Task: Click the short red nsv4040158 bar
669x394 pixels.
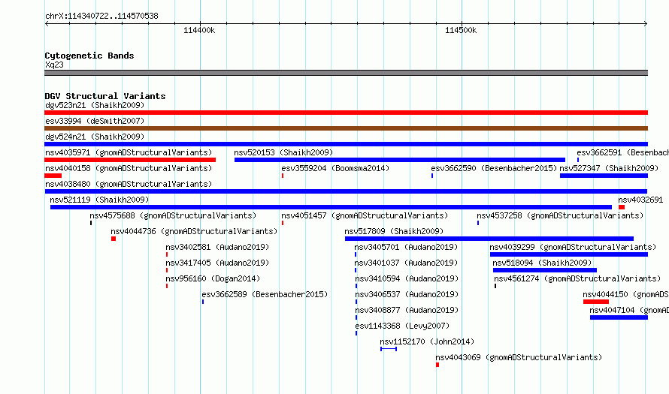Action: 53,176
